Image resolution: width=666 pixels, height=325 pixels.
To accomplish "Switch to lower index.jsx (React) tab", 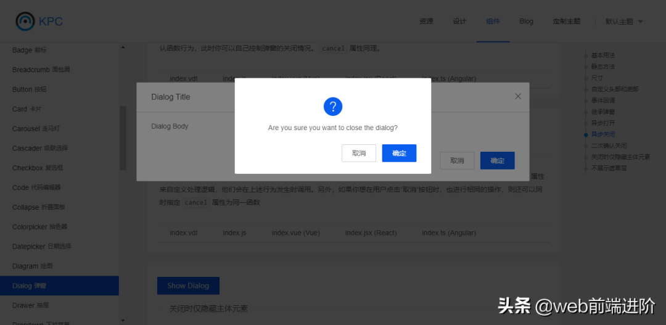I will pos(371,233).
